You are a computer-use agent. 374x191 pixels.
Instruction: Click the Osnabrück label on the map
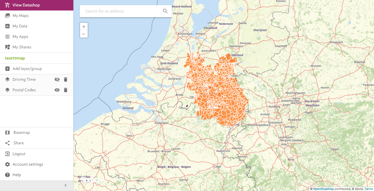[x=336, y=42]
